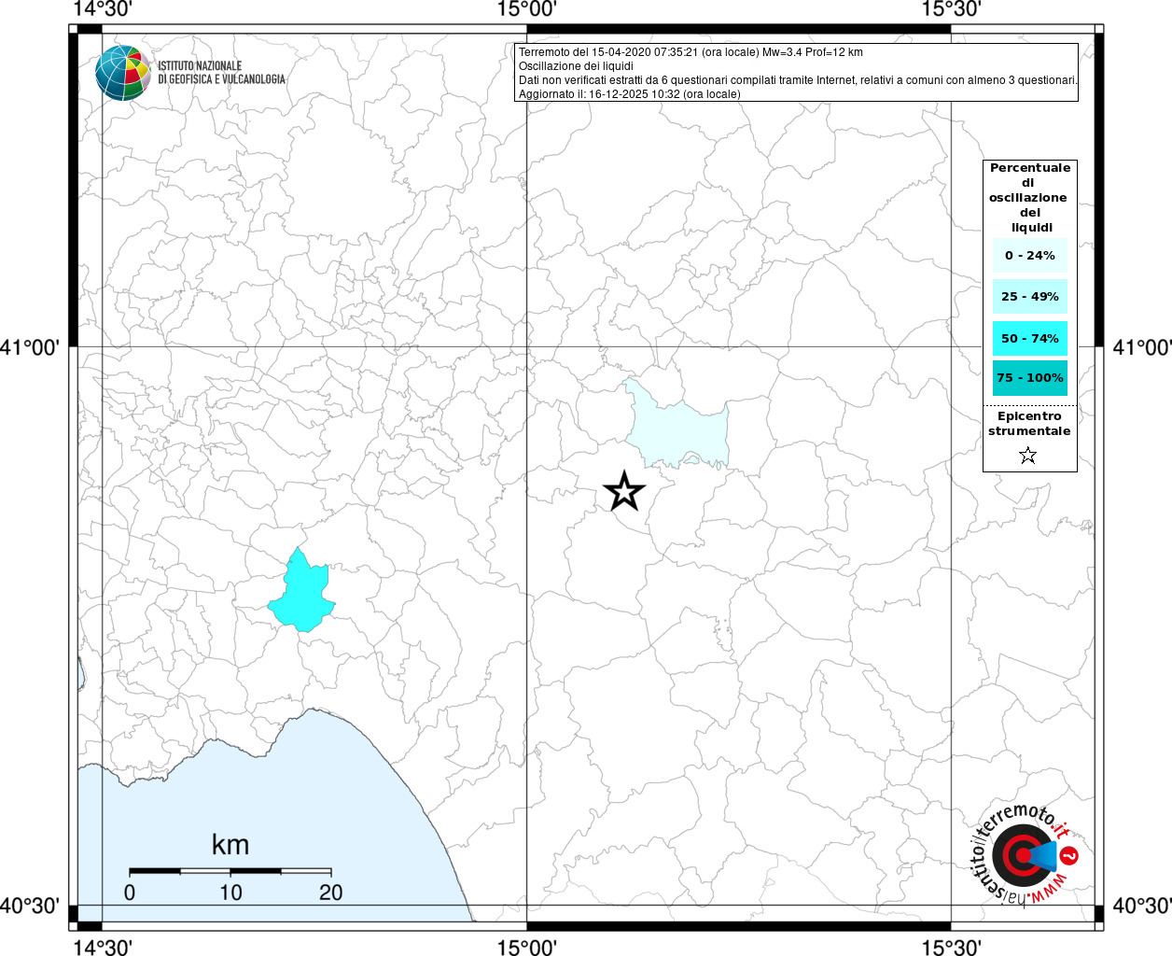
Task: Select the 25 - 49% legend swatch
Action: tap(1029, 296)
